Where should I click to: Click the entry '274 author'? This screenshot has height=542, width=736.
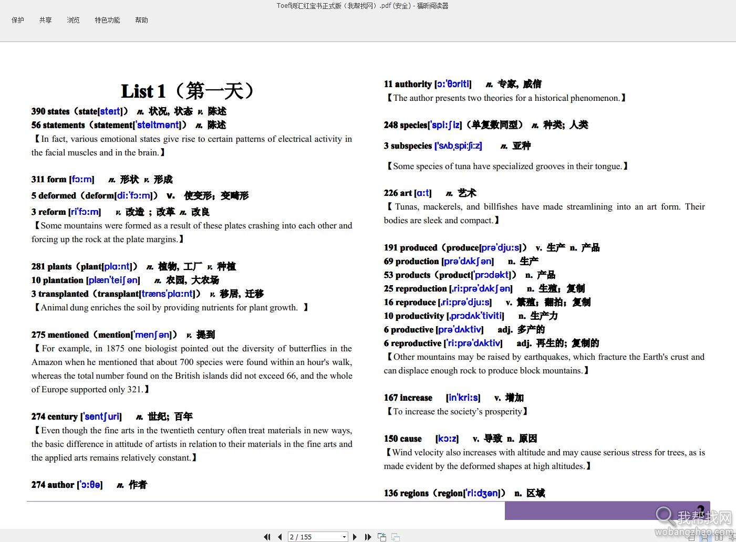point(89,485)
